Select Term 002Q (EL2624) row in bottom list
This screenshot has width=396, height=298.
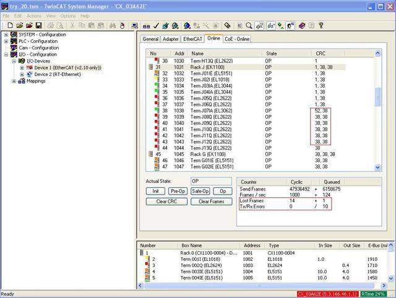(262, 265)
